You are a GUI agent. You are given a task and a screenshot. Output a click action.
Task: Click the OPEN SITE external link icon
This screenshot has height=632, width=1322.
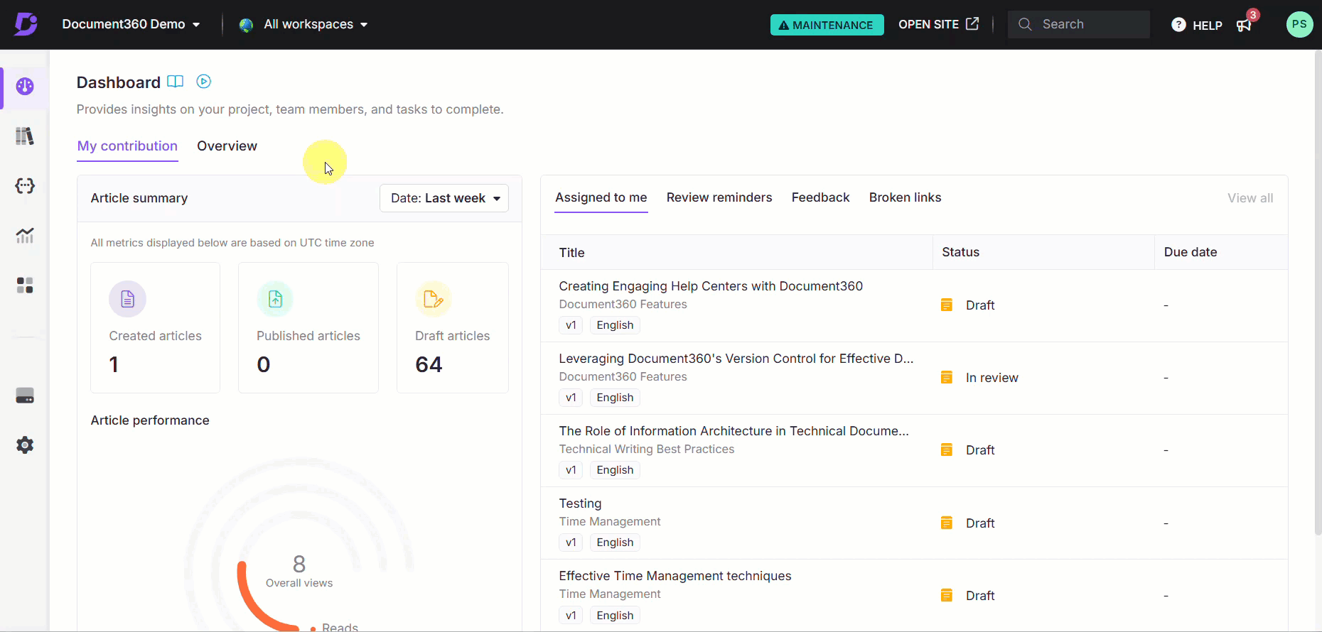(972, 24)
